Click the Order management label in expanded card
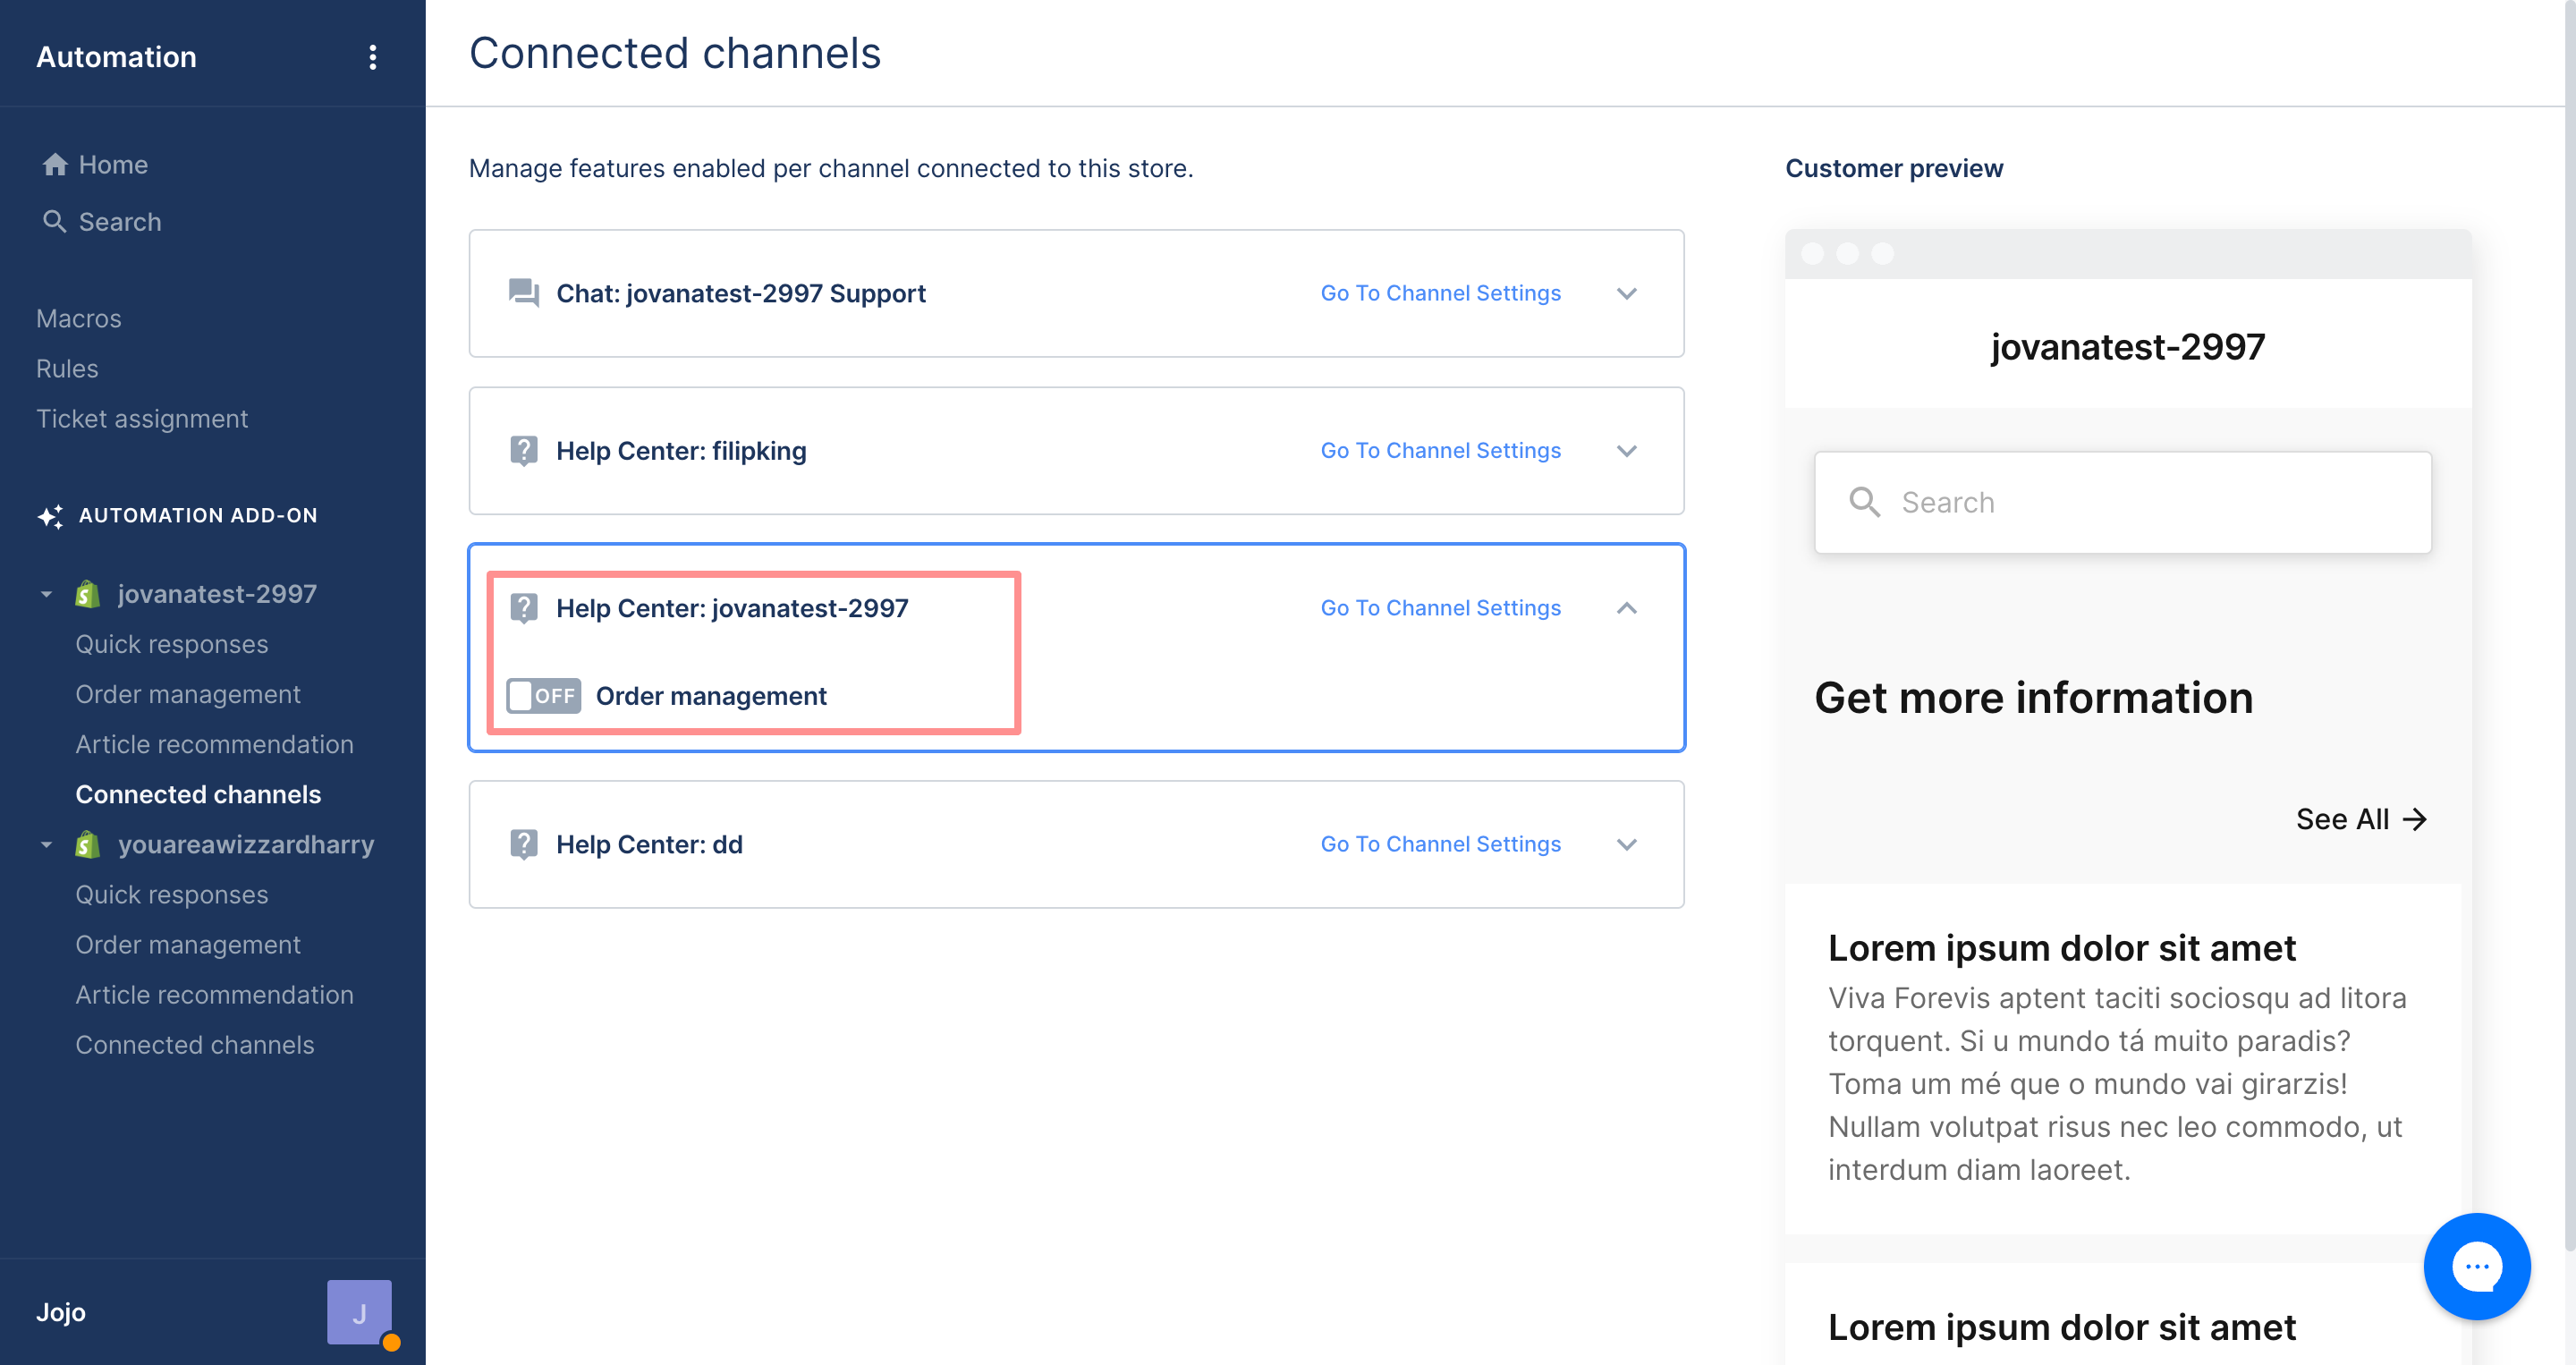 point(711,696)
